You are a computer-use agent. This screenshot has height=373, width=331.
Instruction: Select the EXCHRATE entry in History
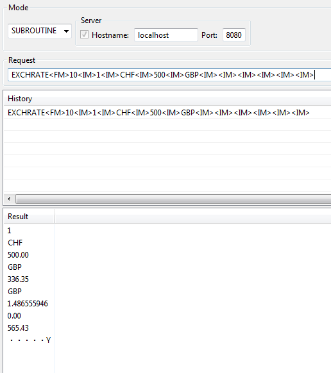[158, 113]
